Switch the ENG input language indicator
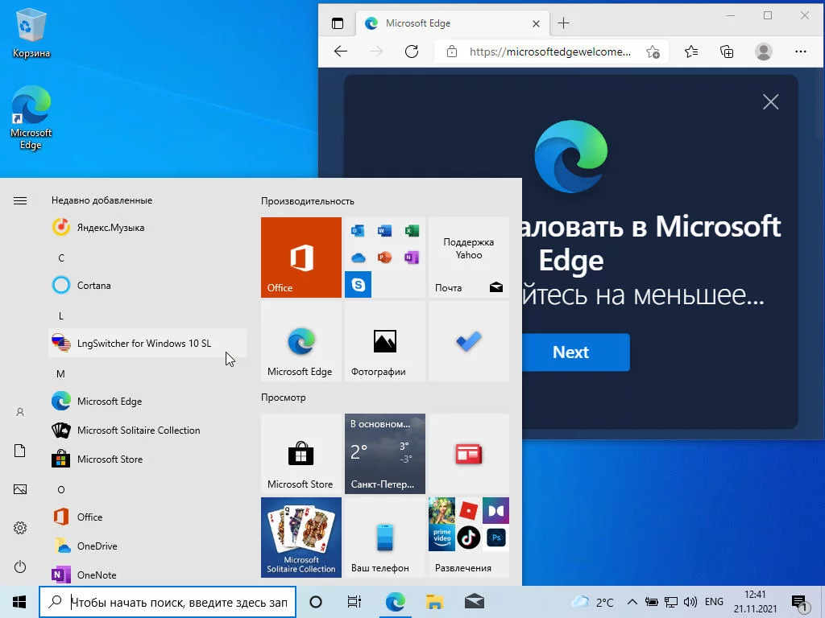The image size is (825, 618). click(714, 602)
